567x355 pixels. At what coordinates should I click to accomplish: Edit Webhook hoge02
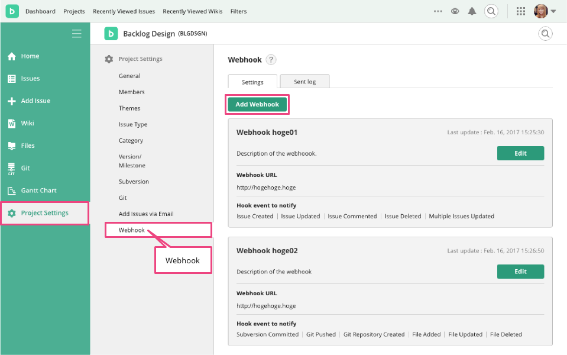pos(520,272)
